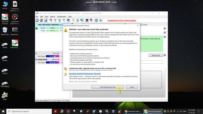This screenshot has width=203, height=114.
Task: Select the Recycle Bin desktop icon
Action: [5, 31]
